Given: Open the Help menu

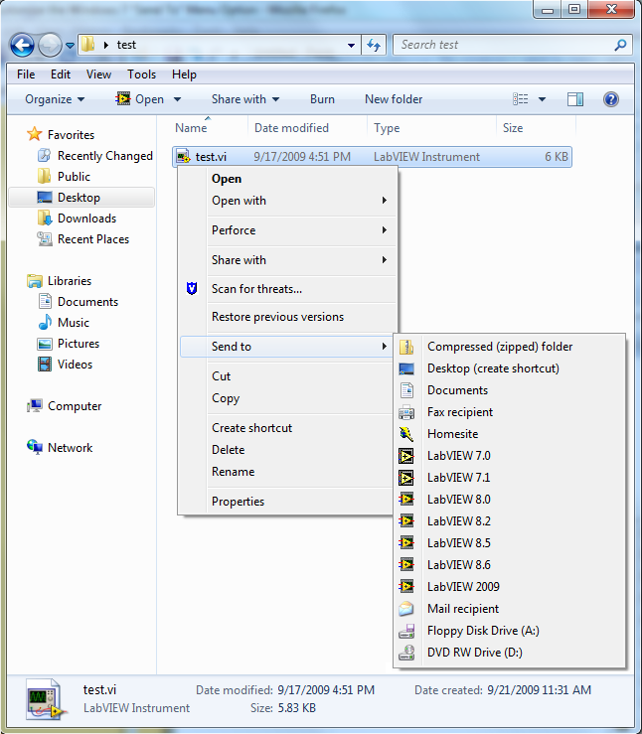Looking at the screenshot, I should click(x=184, y=74).
